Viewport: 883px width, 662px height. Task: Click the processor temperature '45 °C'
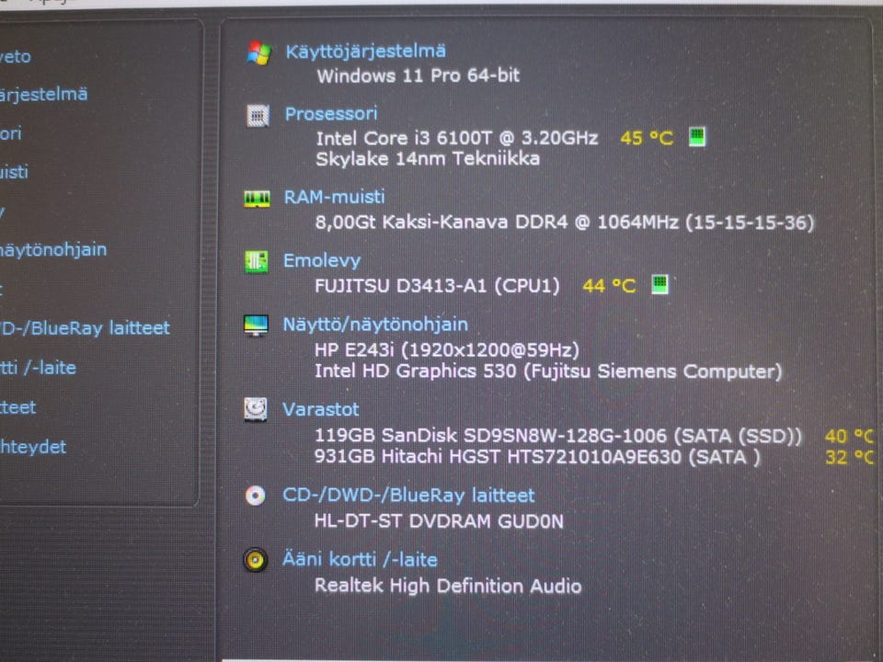[x=647, y=138]
